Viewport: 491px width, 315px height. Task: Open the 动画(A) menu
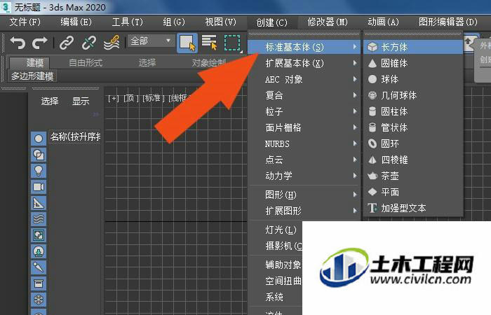[383, 22]
